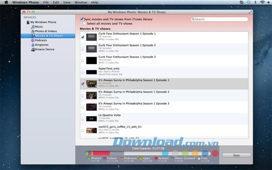Viewport: 272px width, 170px height.
Task: Open the Wi-Fi status menu
Action: click(x=262, y=2)
